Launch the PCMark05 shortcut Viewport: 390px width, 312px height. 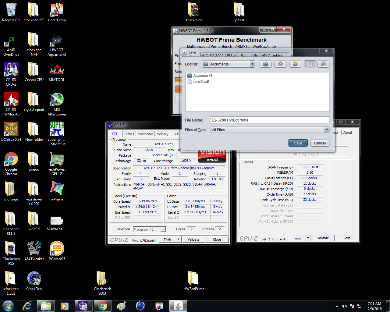[x=57, y=251]
